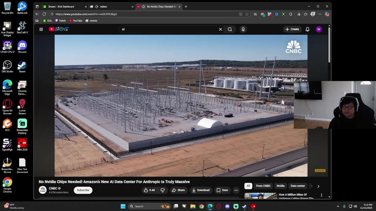Click the Create button
The height and width of the screenshot is (211, 376).
coord(292,29)
